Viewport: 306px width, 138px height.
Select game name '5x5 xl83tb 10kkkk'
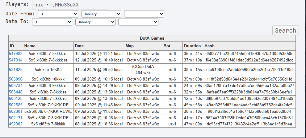pyautogui.click(x=48, y=79)
